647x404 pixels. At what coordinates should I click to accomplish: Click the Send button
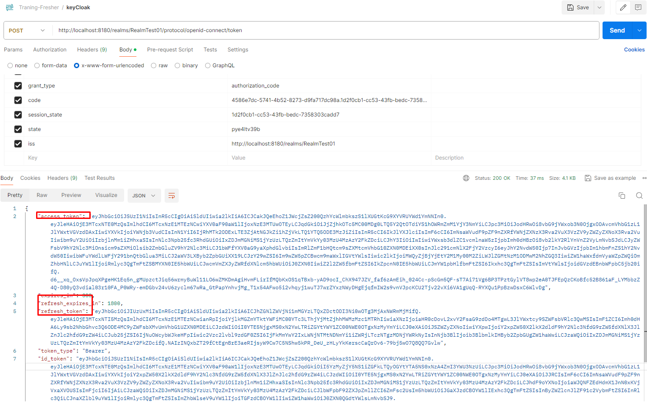click(x=617, y=30)
